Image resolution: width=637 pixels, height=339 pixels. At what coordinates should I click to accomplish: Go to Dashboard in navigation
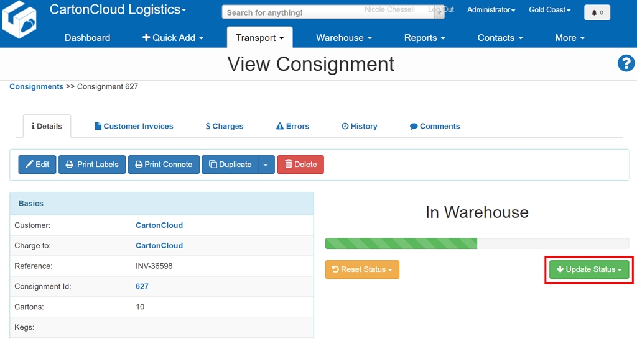[x=87, y=38]
